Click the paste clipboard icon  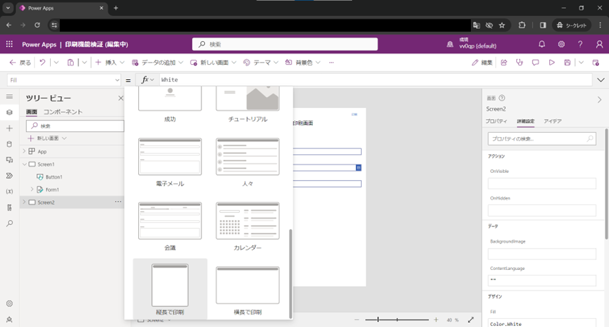tap(70, 62)
